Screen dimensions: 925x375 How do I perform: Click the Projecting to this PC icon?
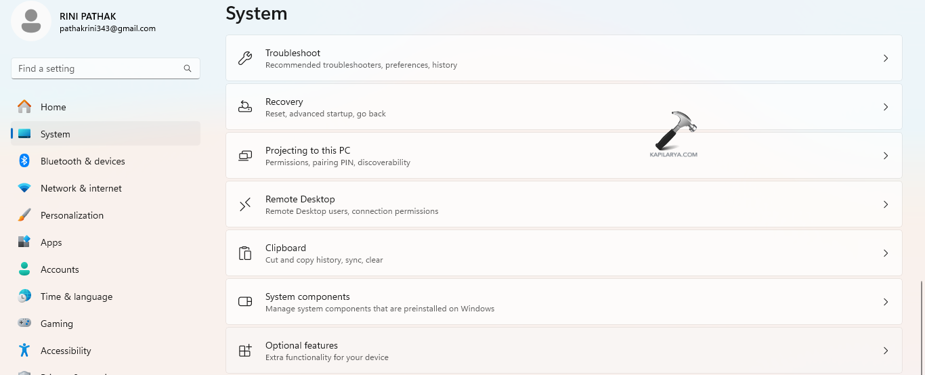pos(245,156)
